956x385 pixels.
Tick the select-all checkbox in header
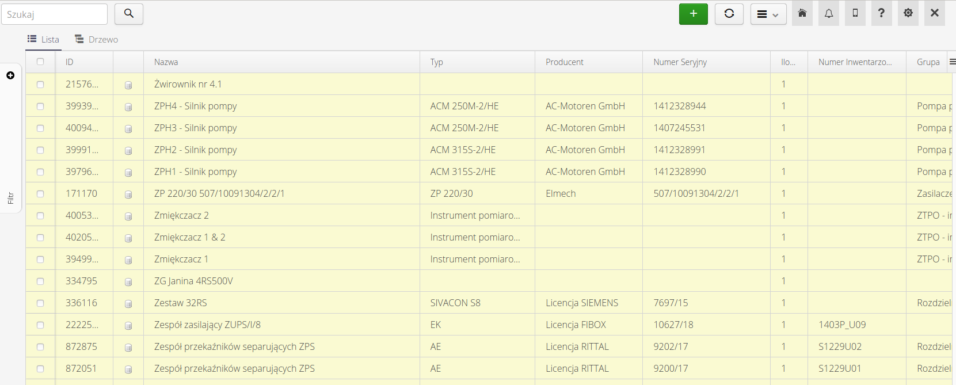click(40, 62)
